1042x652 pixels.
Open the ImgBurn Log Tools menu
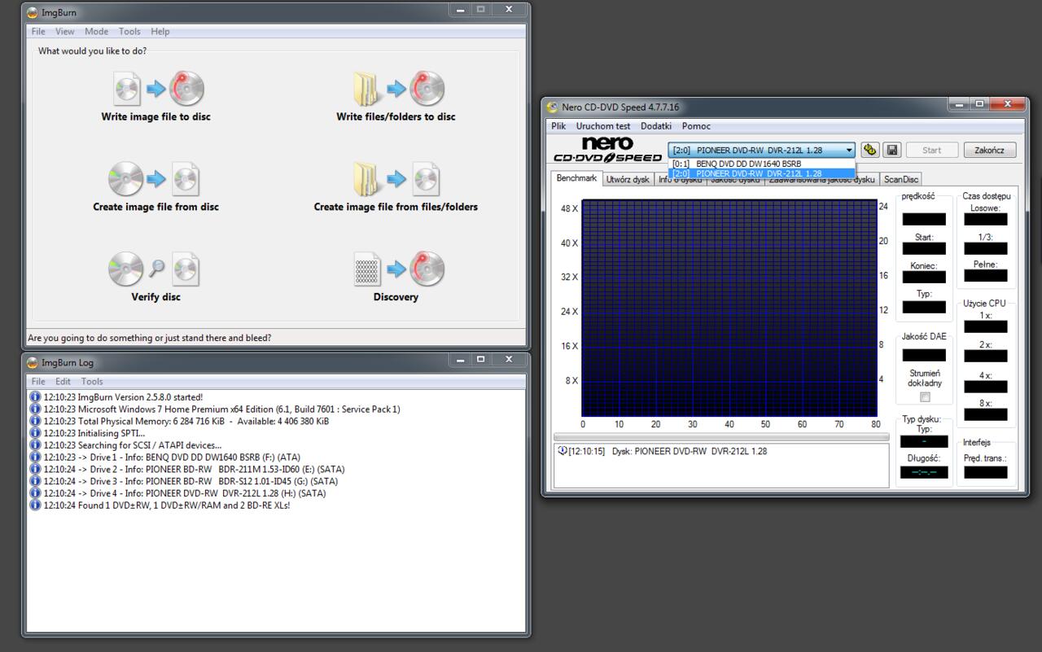pyautogui.click(x=92, y=381)
